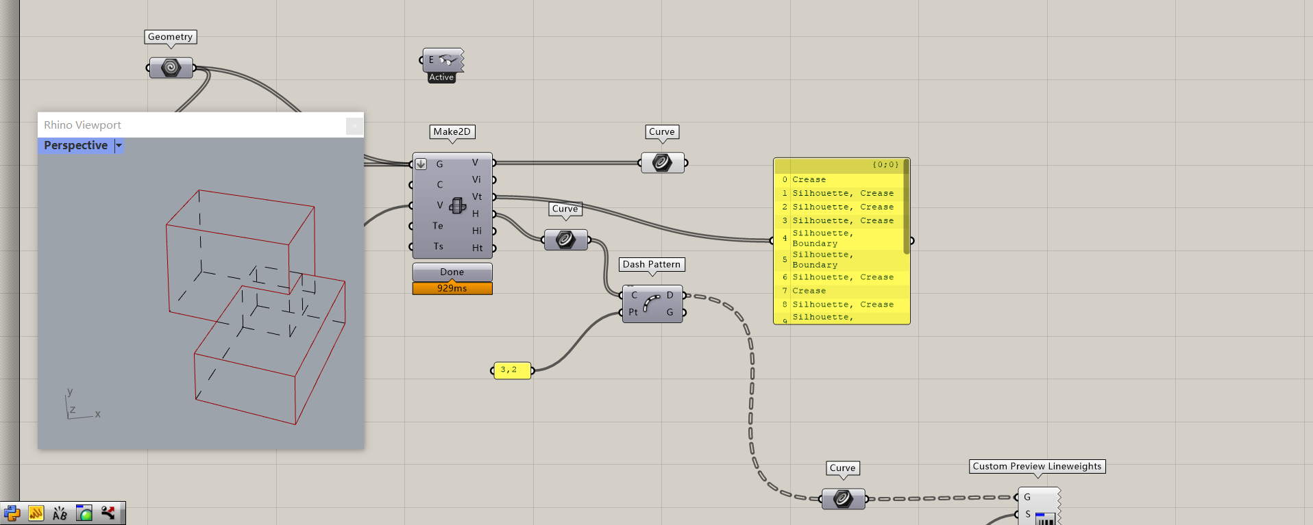Viewport: 1313px width, 525px height.
Task: Select the Curve parameter before Custom Preview Lineweights
Action: pos(843,499)
